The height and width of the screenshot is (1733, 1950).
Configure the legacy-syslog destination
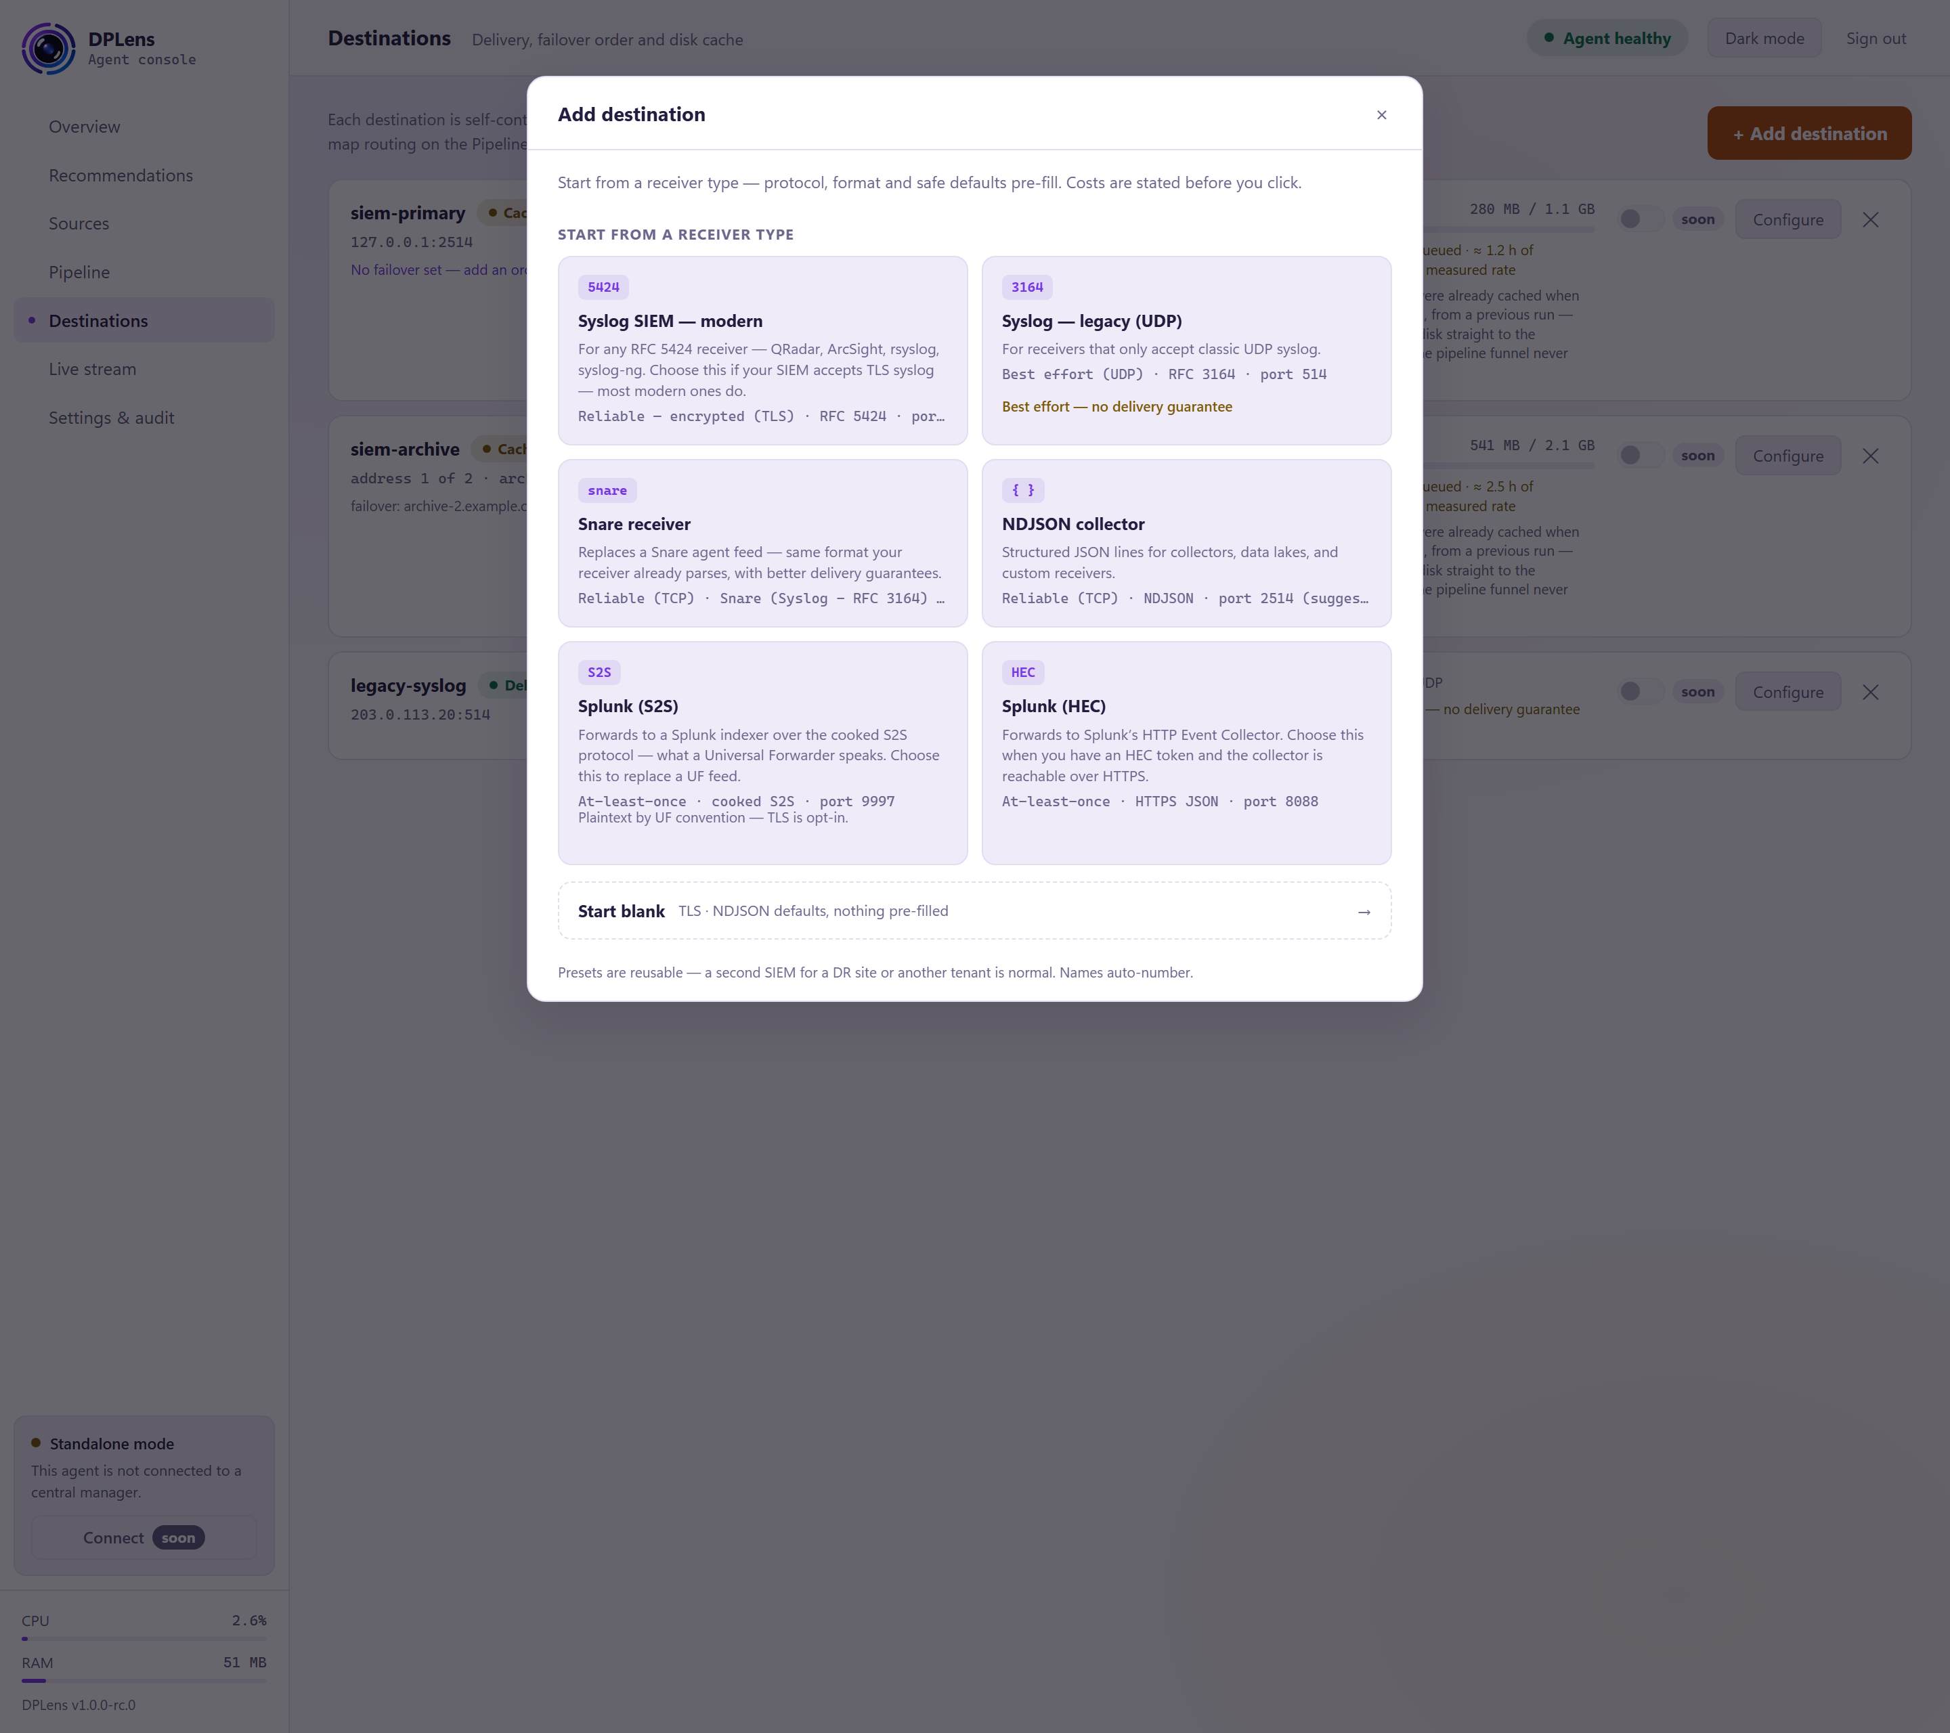[x=1787, y=693]
